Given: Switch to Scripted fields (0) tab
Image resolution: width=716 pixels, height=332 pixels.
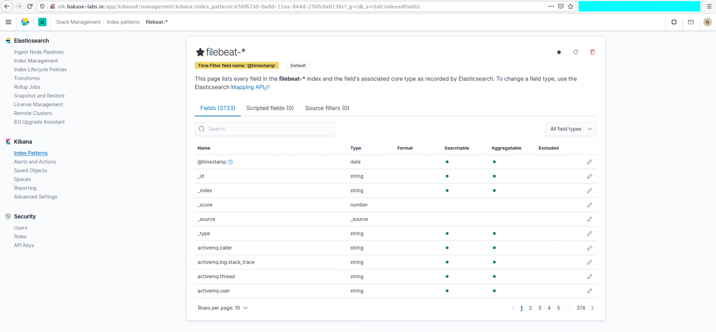Looking at the screenshot, I should point(270,108).
